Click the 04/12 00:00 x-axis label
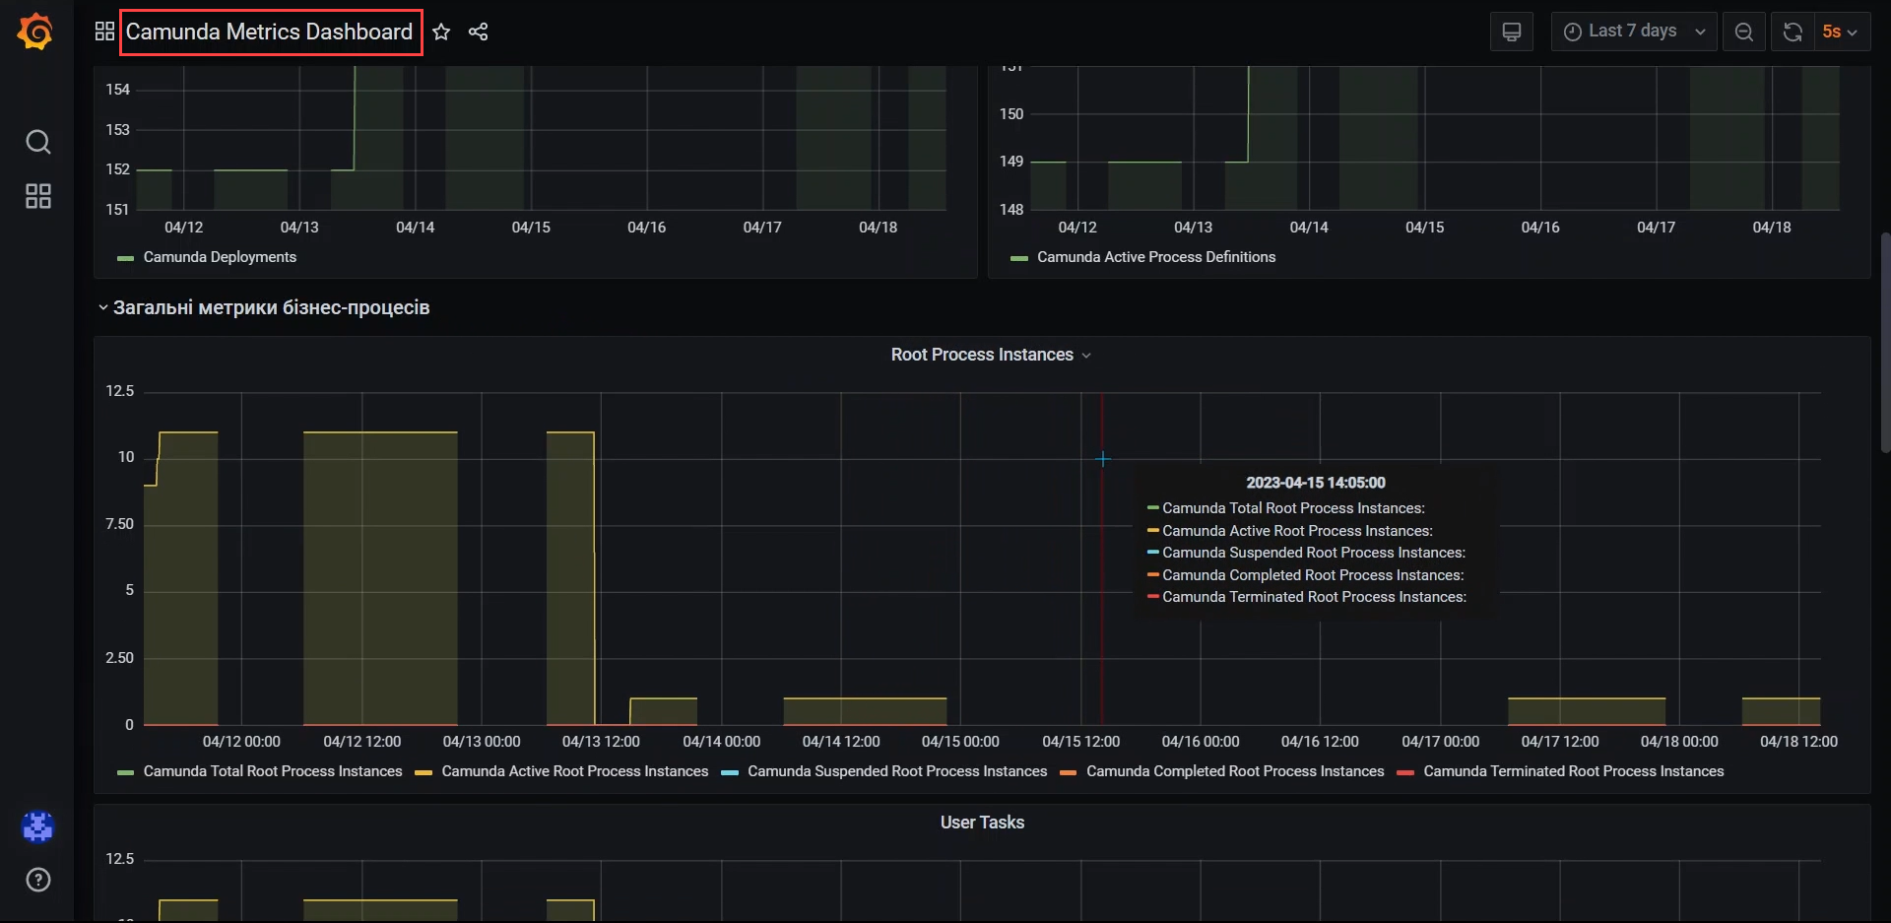Image resolution: width=1891 pixels, height=923 pixels. coord(241,742)
